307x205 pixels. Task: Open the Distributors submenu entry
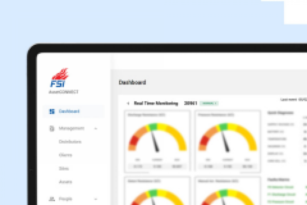(x=70, y=141)
